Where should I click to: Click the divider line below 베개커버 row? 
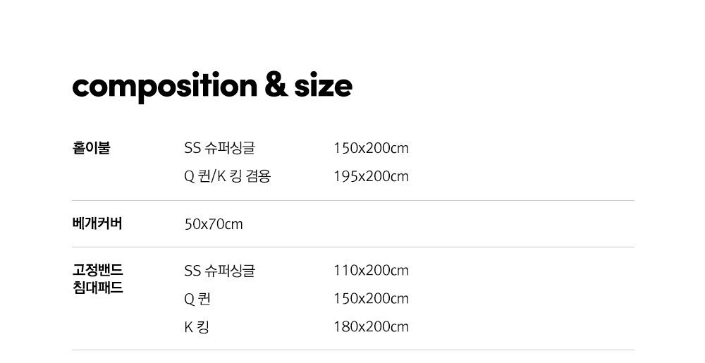353,247
